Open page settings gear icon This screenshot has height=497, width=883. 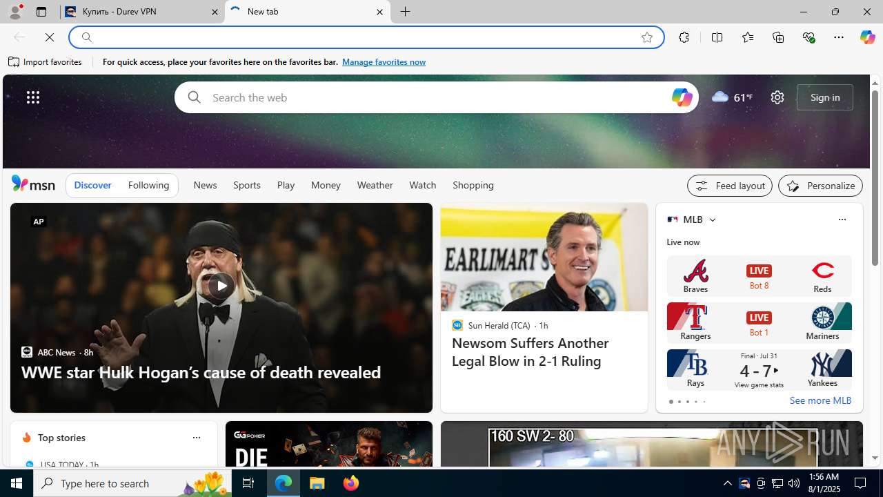tap(777, 97)
